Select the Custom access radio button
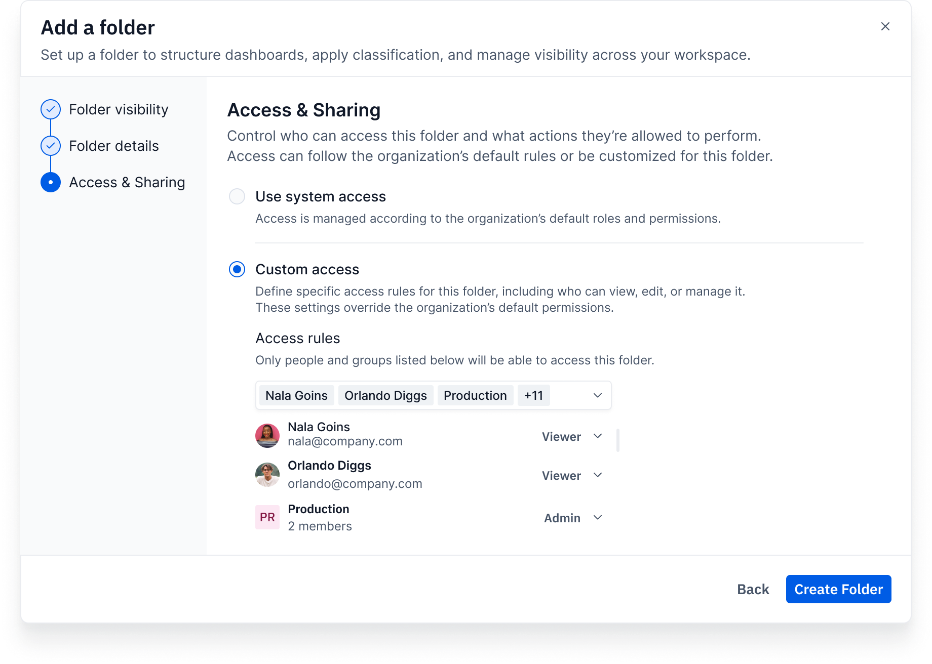Screen dimensions: 932x664 tap(237, 269)
